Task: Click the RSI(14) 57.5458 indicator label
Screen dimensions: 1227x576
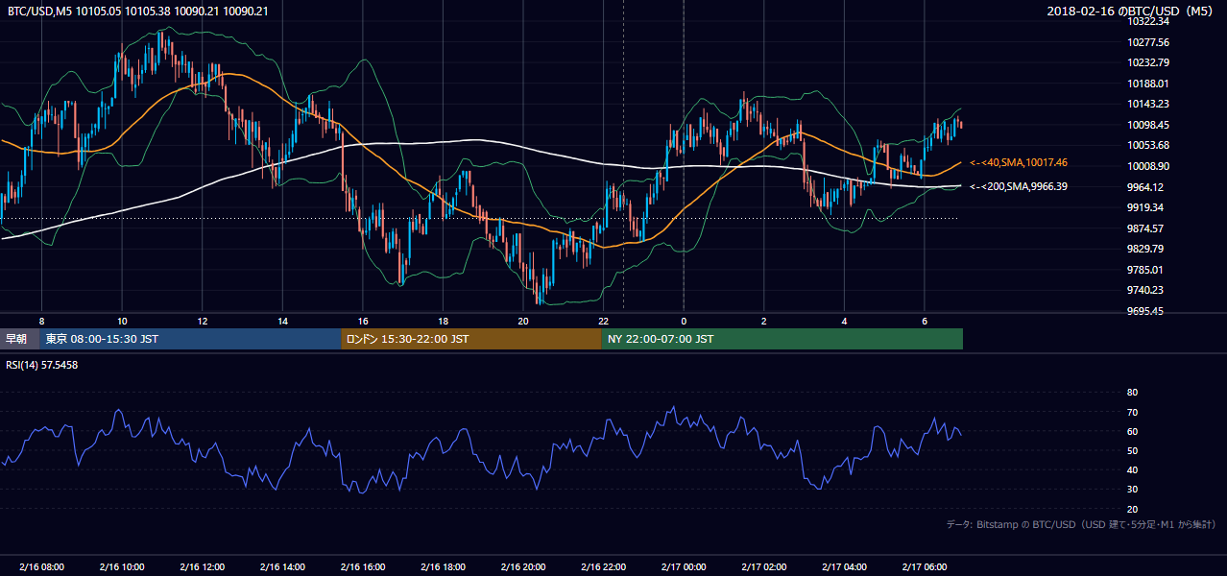Action: pyautogui.click(x=41, y=365)
